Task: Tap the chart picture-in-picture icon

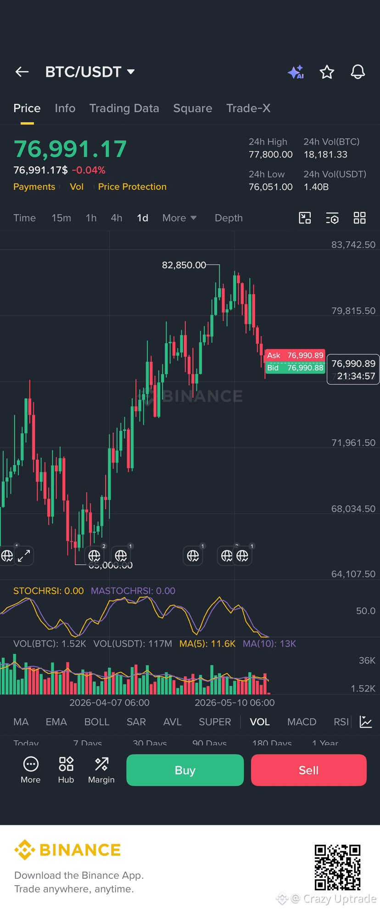Action: pyautogui.click(x=305, y=218)
